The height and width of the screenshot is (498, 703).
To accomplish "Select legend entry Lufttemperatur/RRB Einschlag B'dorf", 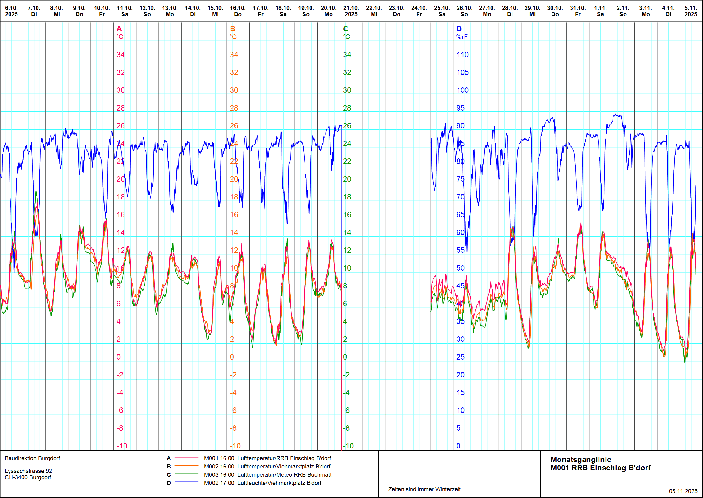I will coord(284,458).
